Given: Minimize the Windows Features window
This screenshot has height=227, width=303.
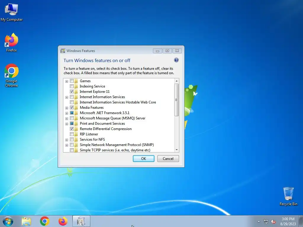Looking at the screenshot, I should 157,51.
